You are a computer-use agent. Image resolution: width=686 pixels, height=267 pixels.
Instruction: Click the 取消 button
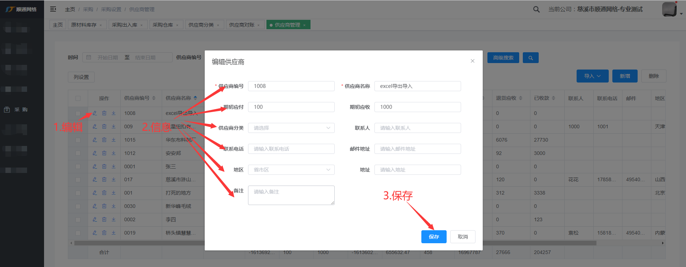coord(463,237)
